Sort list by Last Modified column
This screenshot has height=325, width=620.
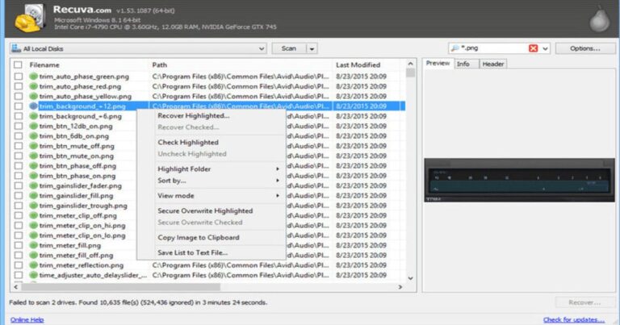(358, 65)
